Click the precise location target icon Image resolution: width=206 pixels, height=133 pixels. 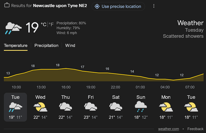pyautogui.click(x=97, y=7)
